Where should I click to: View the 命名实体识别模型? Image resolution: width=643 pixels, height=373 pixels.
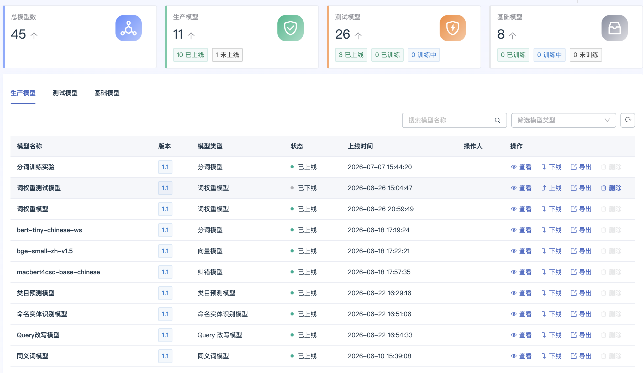click(x=521, y=314)
